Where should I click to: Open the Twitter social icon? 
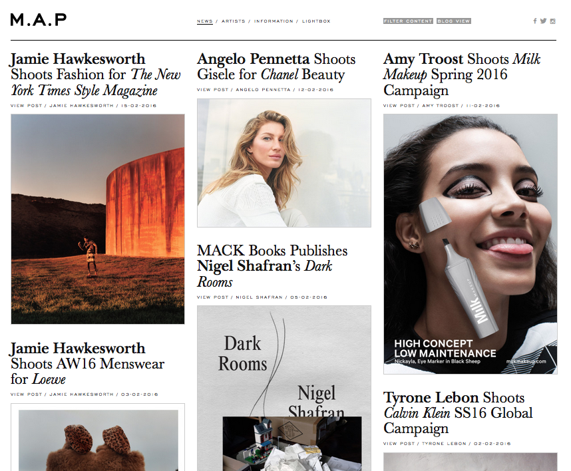[543, 21]
